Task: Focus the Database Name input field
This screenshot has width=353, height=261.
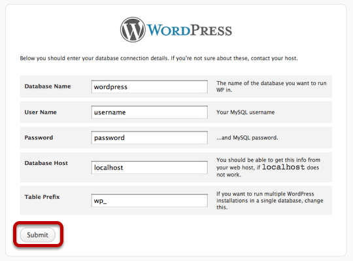Action: pos(150,87)
